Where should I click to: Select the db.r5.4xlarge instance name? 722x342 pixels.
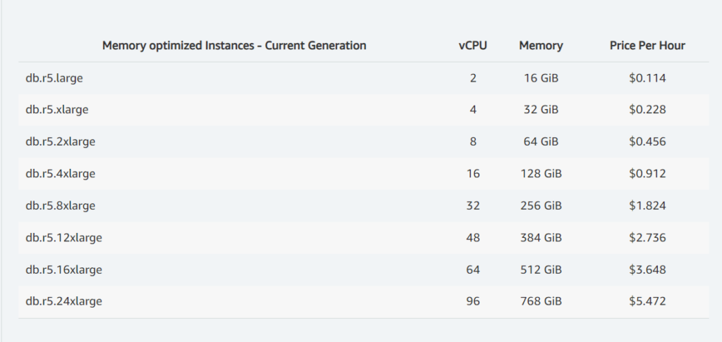click(61, 174)
